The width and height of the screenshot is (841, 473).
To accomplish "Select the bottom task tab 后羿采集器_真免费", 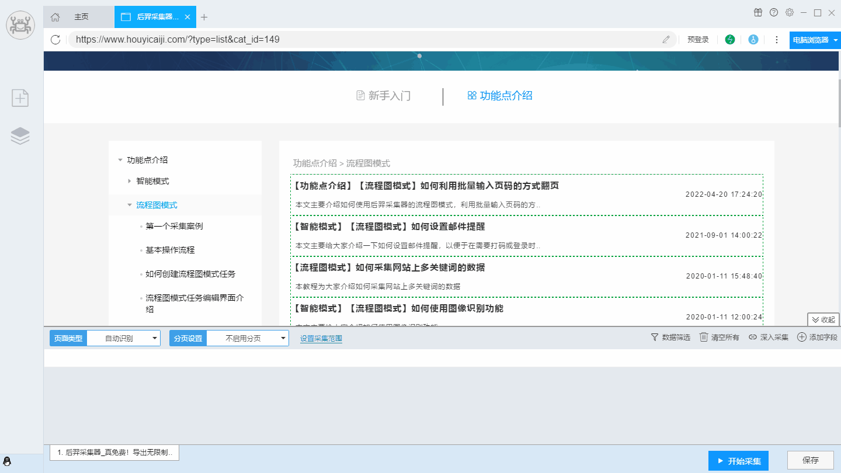I will tap(114, 453).
